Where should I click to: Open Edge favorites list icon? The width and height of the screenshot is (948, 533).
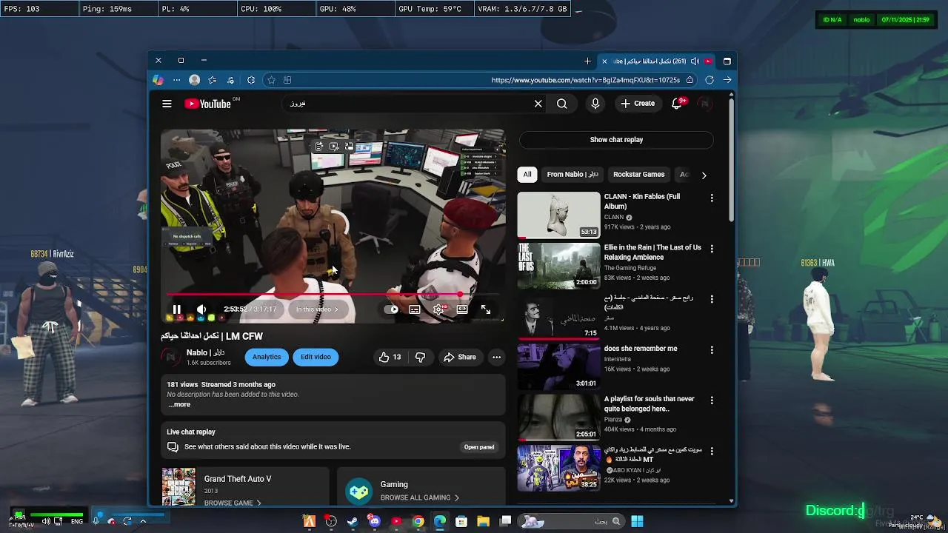pos(213,80)
